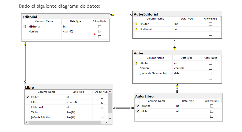Click Libro table scroll right arrow

[106, 122]
